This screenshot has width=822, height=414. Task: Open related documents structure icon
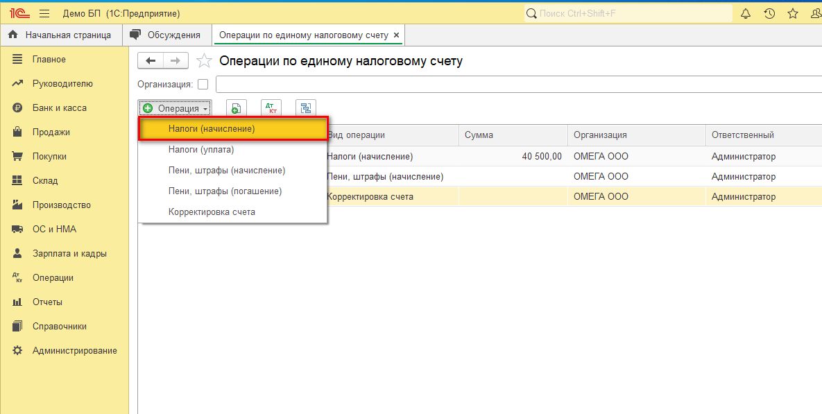click(x=306, y=108)
